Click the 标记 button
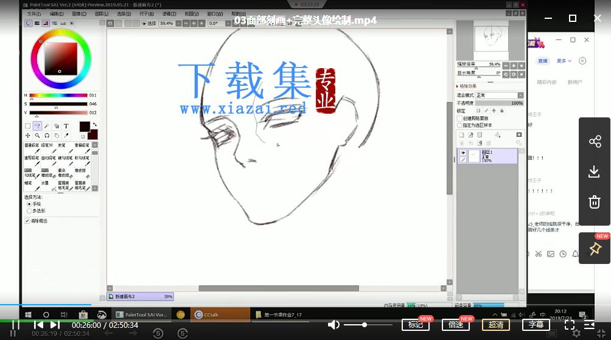Screen dimensions: 611x340 tap(416, 324)
